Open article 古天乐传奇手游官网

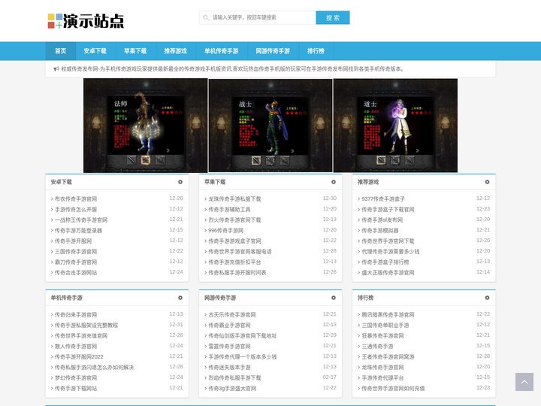click(x=232, y=315)
